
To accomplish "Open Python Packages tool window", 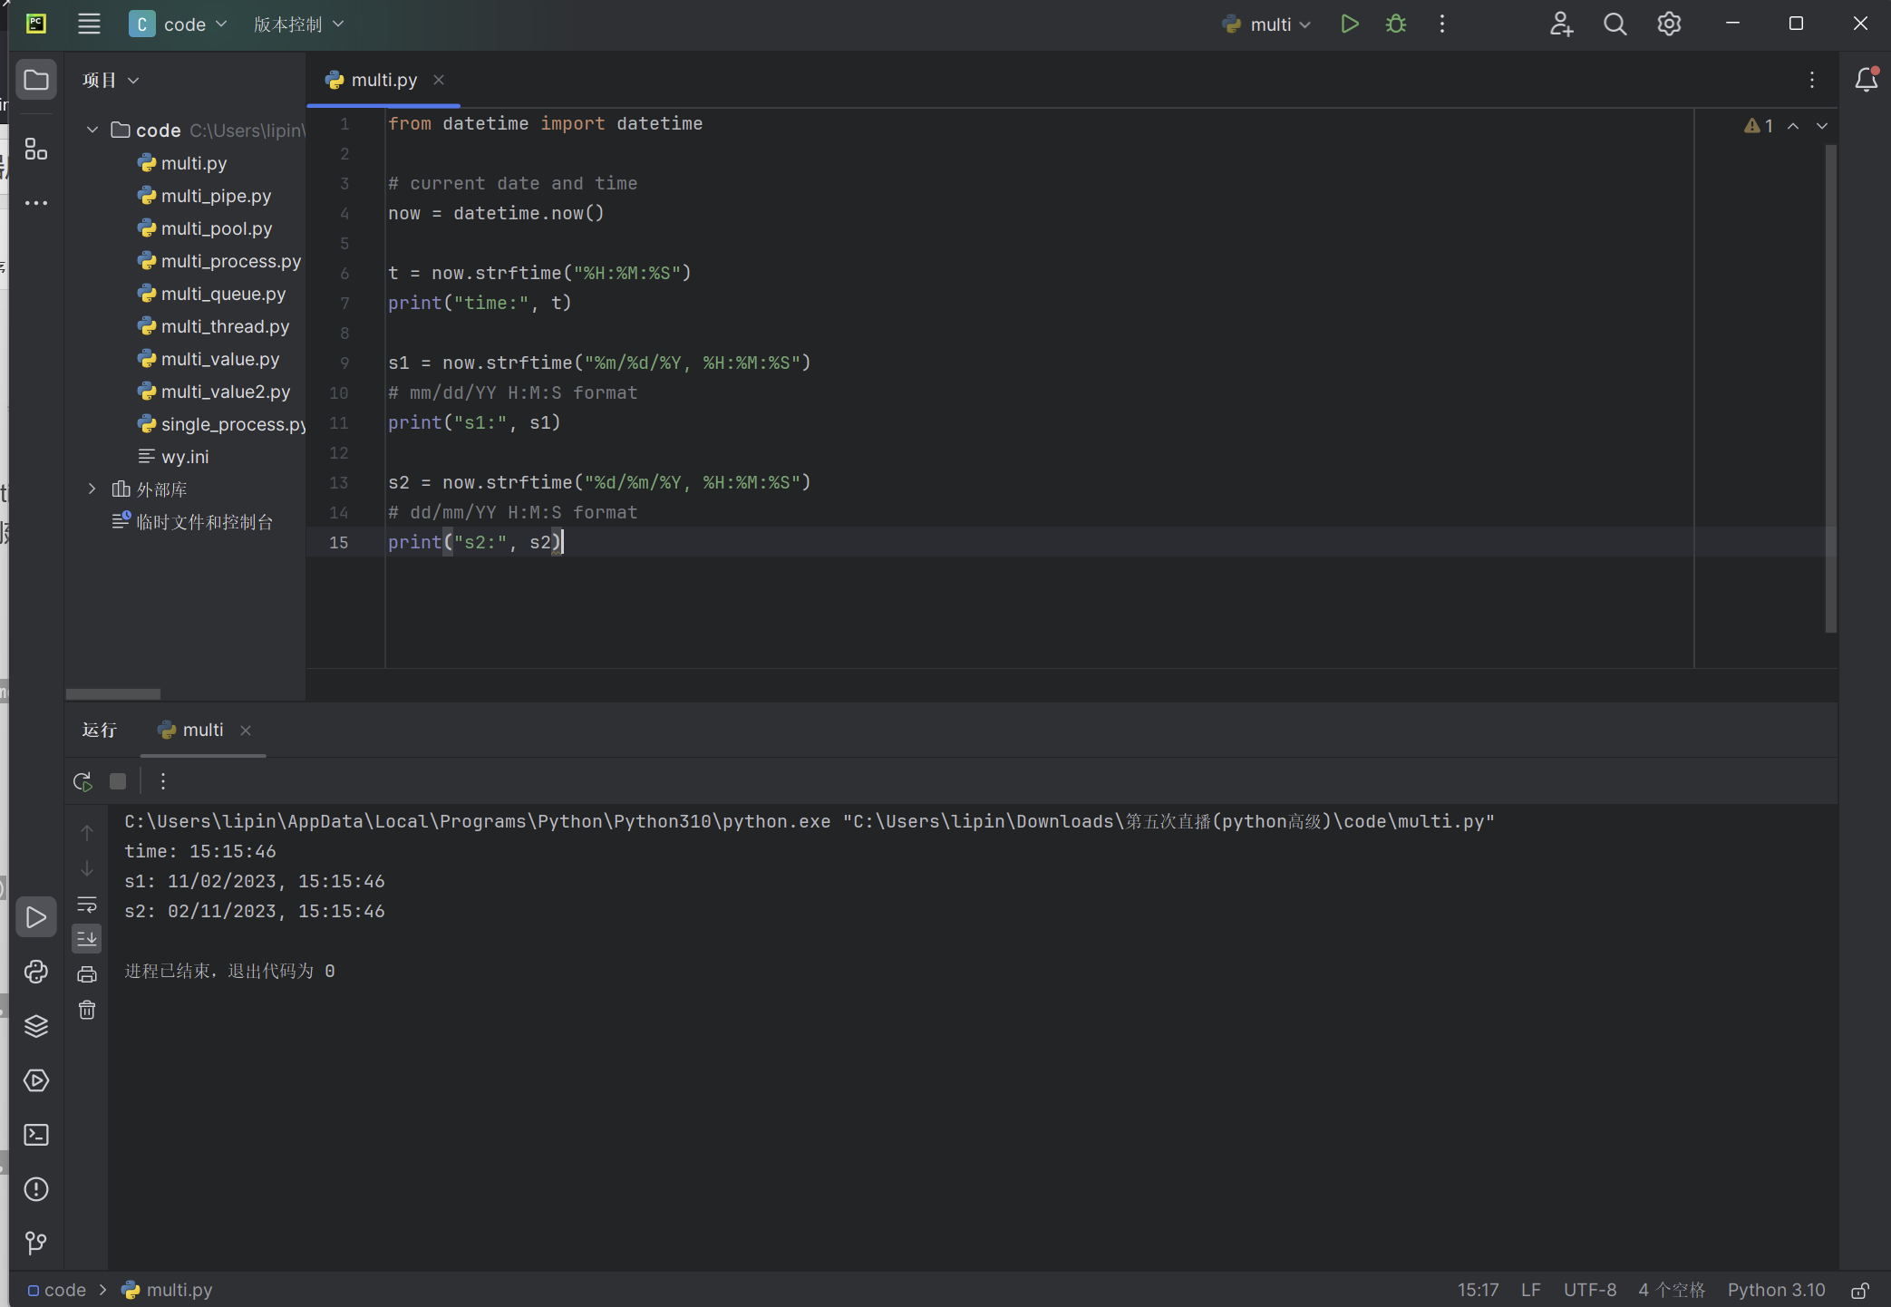I will 36,1026.
